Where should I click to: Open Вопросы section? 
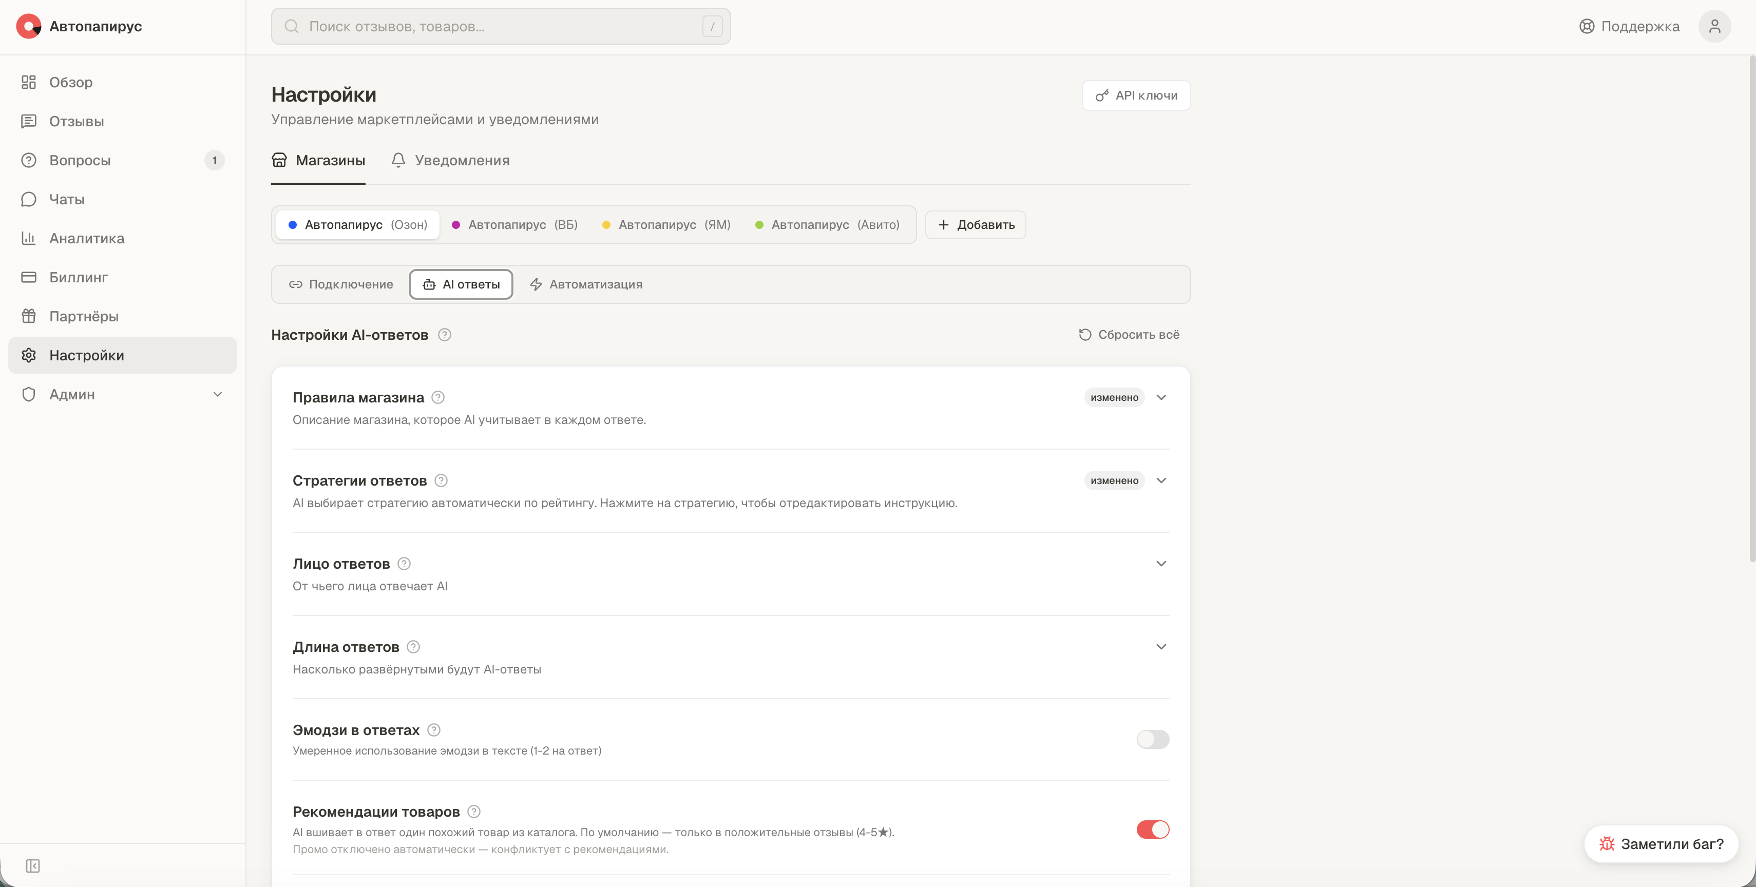click(123, 160)
